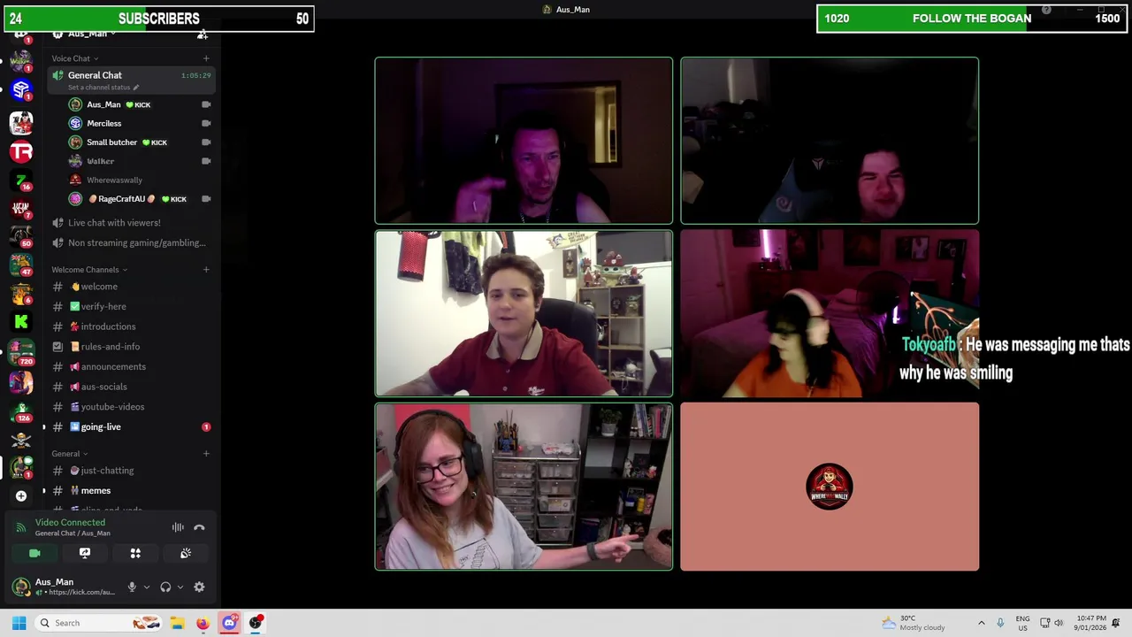
Task: Select Aus_Man in voice participant list
Action: (x=140, y=104)
